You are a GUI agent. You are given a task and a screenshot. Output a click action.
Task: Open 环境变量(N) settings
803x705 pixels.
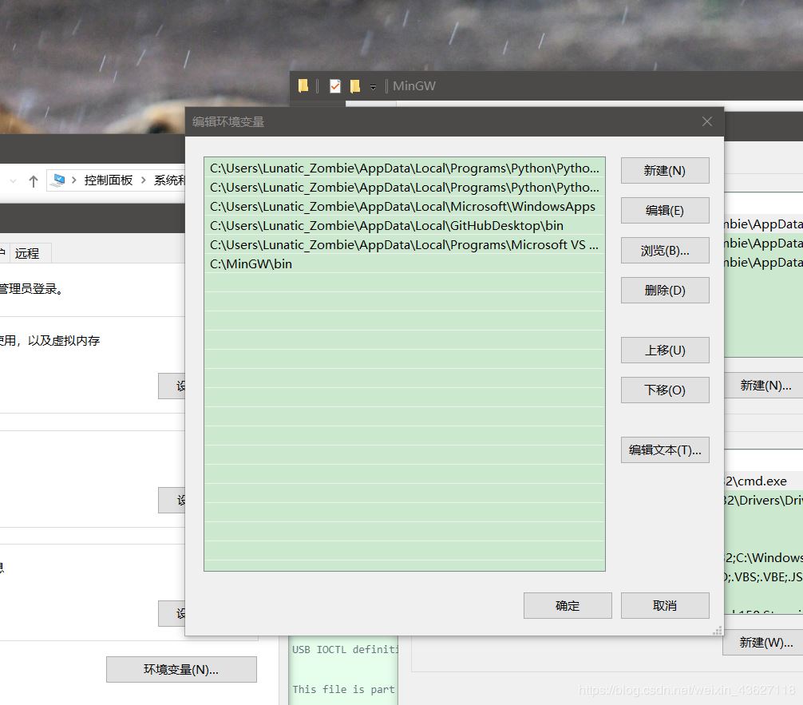point(181,669)
